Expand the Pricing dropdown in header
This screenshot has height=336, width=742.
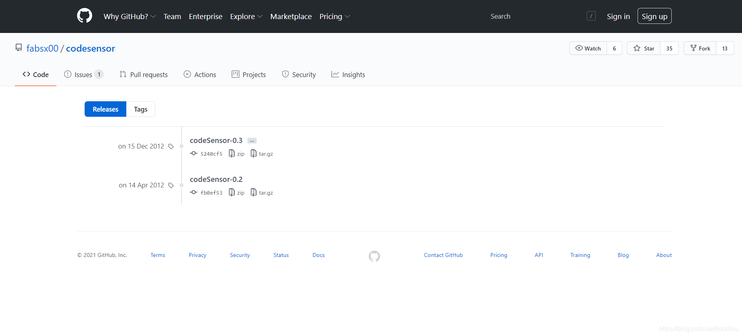(334, 16)
